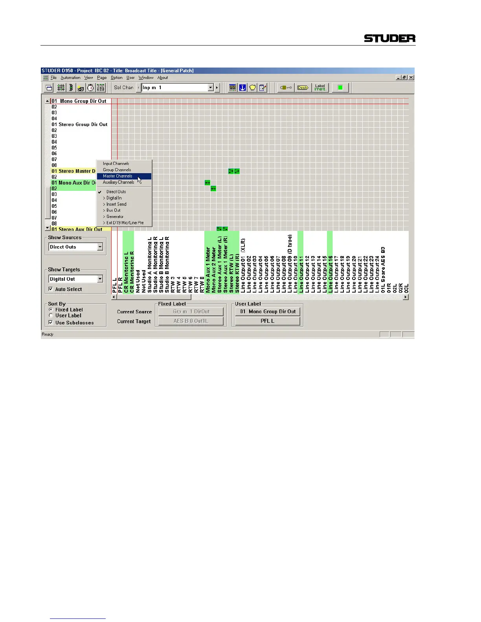Open the Window menu
481x622 pixels.
click(x=146, y=78)
